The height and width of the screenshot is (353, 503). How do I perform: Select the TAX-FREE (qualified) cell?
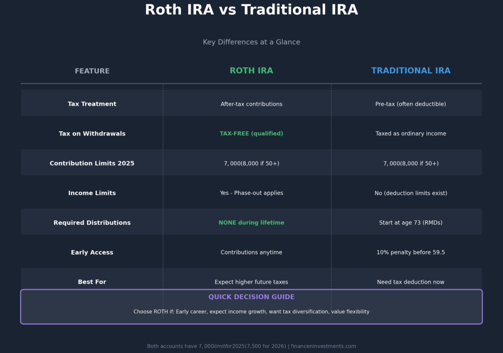(251, 133)
